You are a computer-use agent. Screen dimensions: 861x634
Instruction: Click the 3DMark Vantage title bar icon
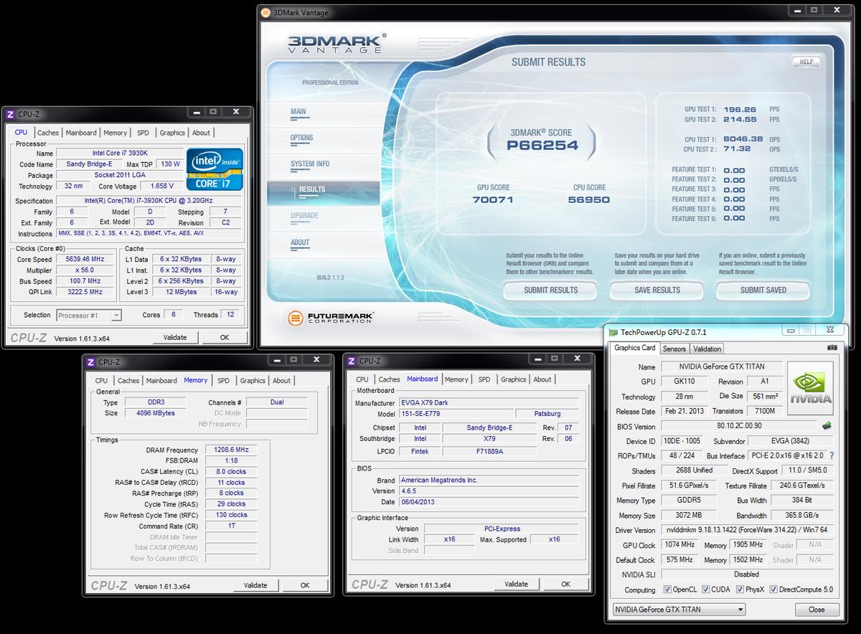(x=266, y=12)
